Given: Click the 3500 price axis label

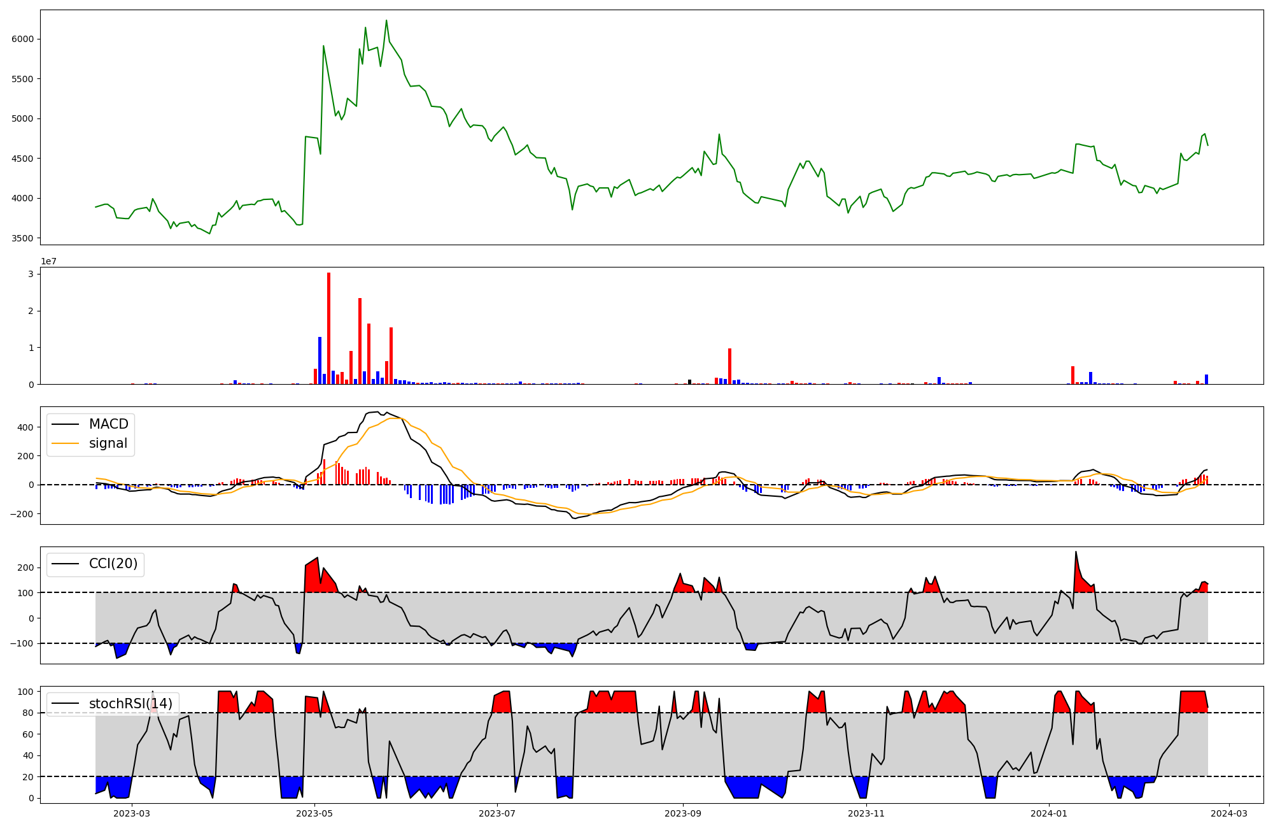Looking at the screenshot, I should coord(22,238).
